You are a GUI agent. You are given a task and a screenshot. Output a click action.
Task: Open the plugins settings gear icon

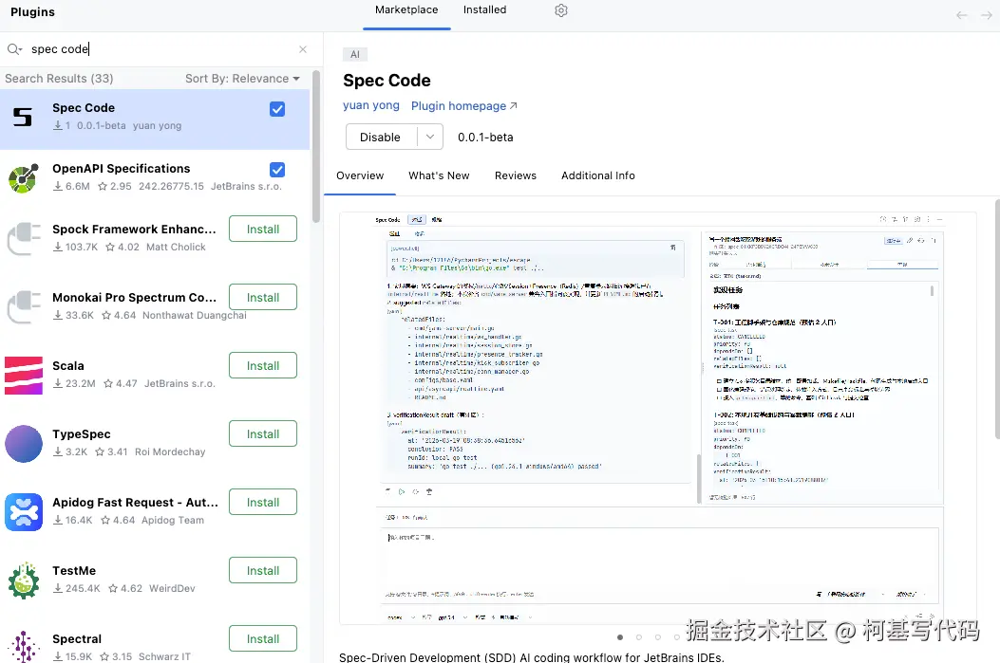(561, 10)
